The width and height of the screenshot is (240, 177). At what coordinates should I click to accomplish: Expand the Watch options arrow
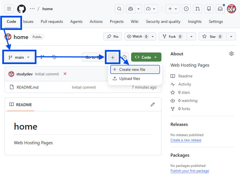tap(153, 36)
